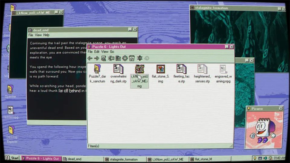Switch to dead_end taskbar button

tap(82, 159)
